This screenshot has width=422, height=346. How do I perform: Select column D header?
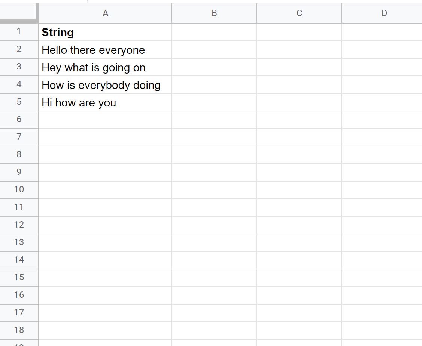382,13
